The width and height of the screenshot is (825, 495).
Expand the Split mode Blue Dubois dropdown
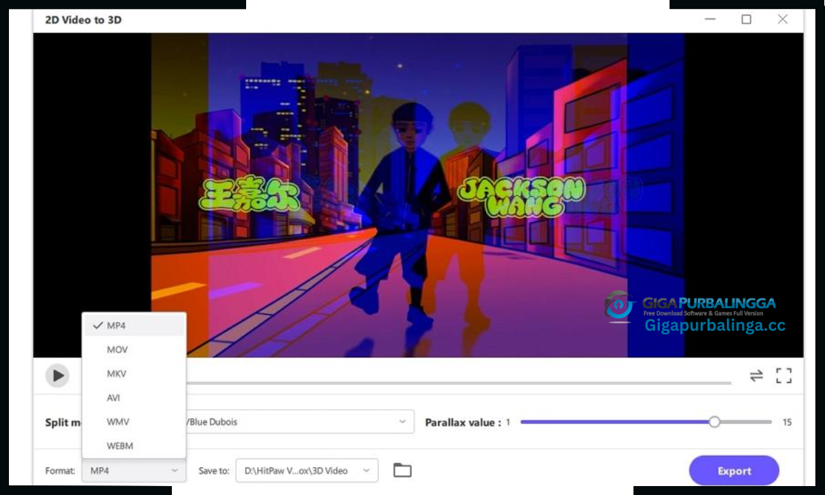click(299, 422)
